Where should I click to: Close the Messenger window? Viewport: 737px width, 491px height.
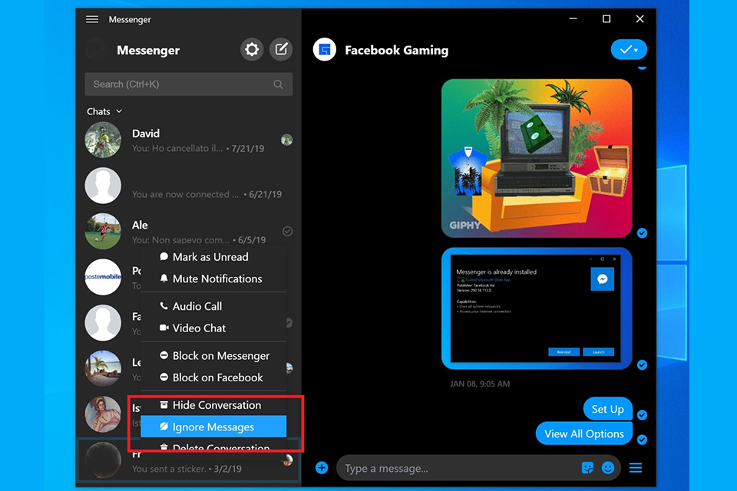point(640,18)
